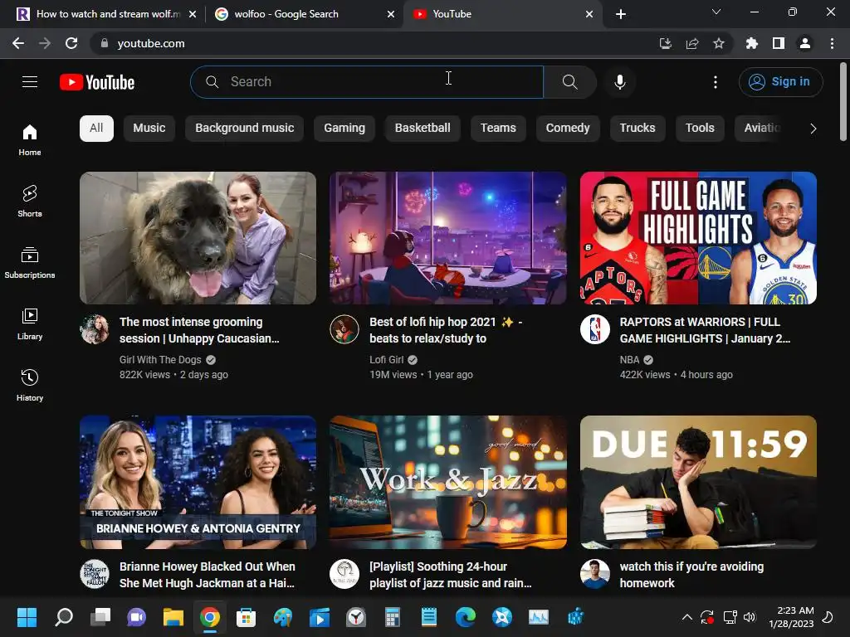Screen dimensions: 850x637
Task: Open Chrome profile icon
Action: point(805,43)
